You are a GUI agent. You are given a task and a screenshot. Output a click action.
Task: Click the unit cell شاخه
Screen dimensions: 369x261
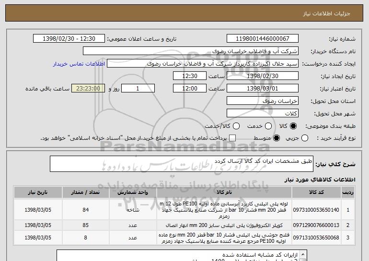point(133,210)
